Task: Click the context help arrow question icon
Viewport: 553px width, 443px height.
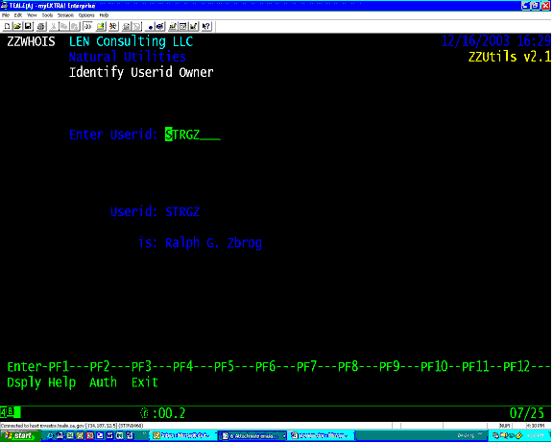Action: pyautogui.click(x=206, y=26)
